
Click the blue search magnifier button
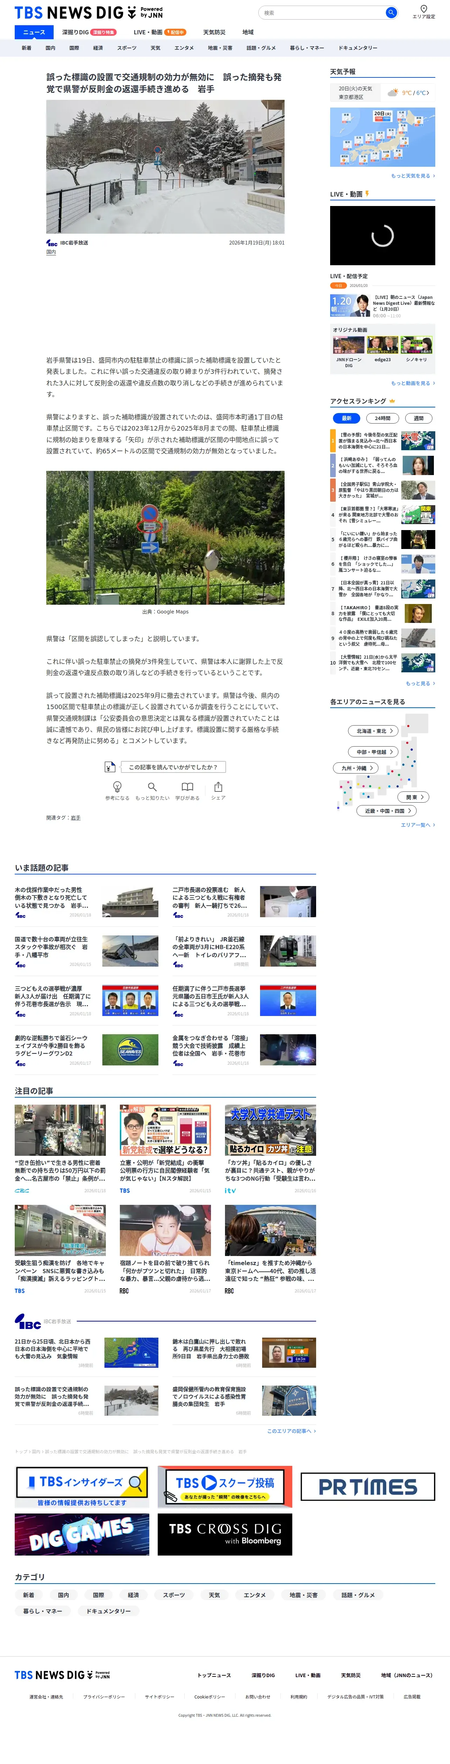(390, 12)
